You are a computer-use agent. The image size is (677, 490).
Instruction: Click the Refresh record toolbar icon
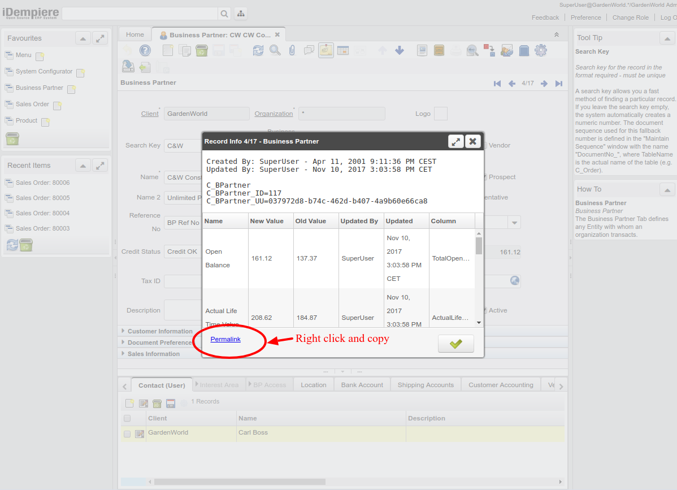coord(258,50)
